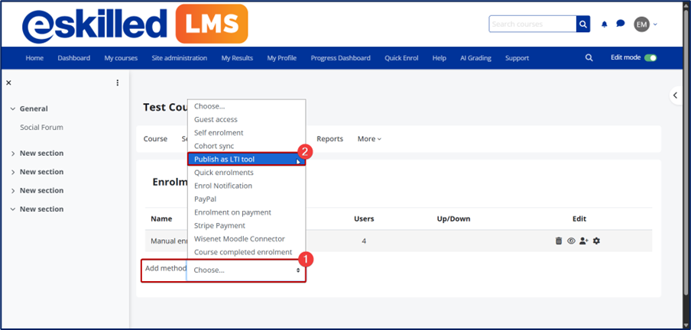Open the course index three-dot menu

click(x=117, y=82)
